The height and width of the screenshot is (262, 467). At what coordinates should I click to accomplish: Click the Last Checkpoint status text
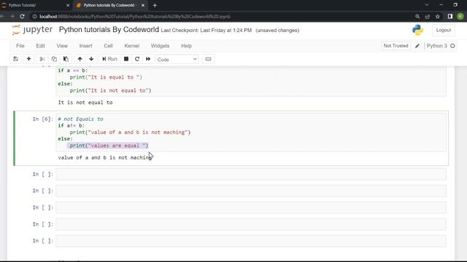(x=206, y=31)
